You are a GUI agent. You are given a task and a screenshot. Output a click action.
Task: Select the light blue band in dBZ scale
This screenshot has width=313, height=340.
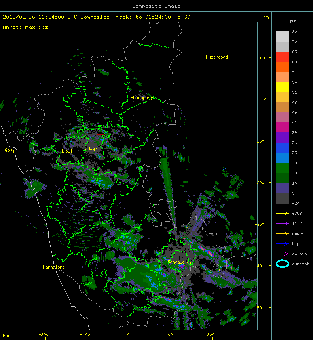pos(282,158)
